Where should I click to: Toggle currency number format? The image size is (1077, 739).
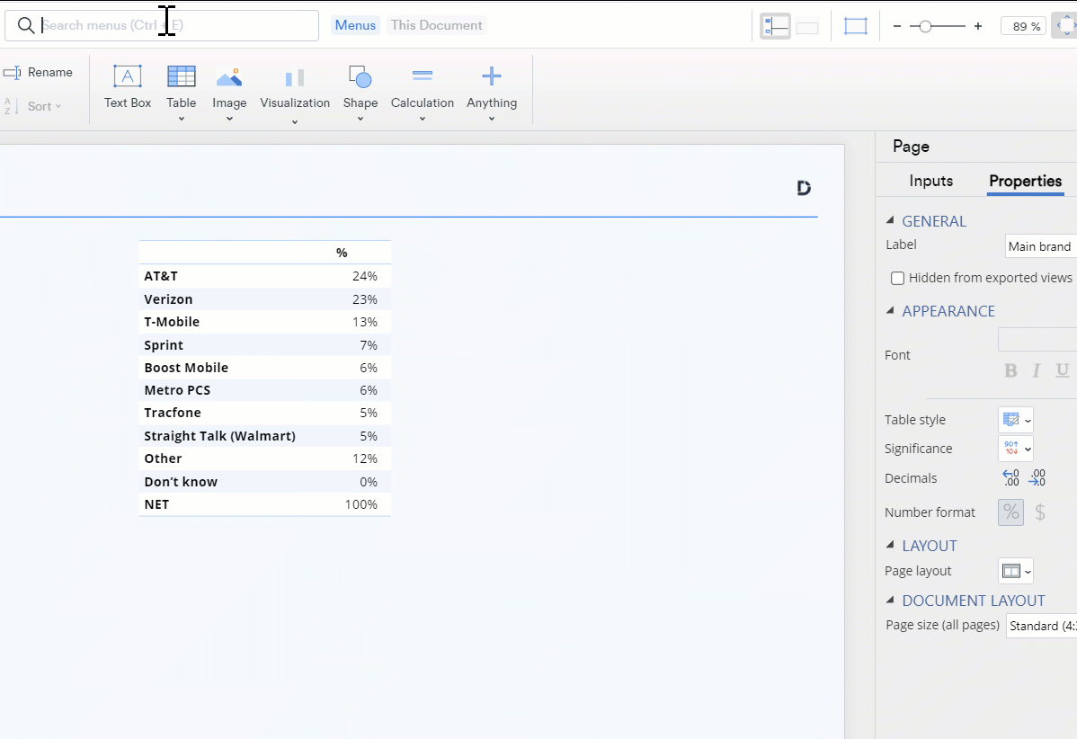1040,512
